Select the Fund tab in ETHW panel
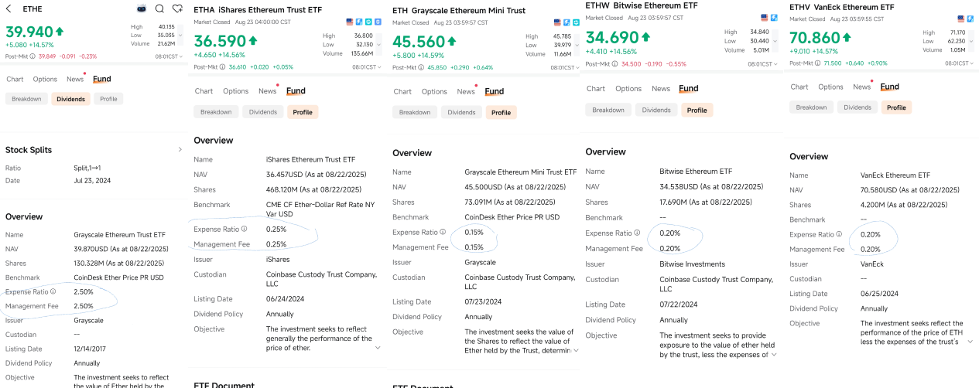This screenshot has height=388, width=979. click(689, 88)
